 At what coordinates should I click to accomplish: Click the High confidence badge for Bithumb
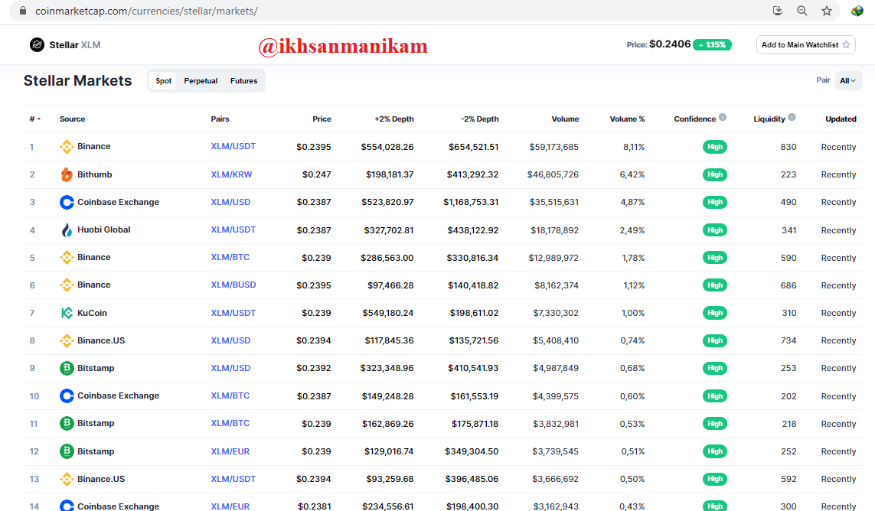point(715,174)
